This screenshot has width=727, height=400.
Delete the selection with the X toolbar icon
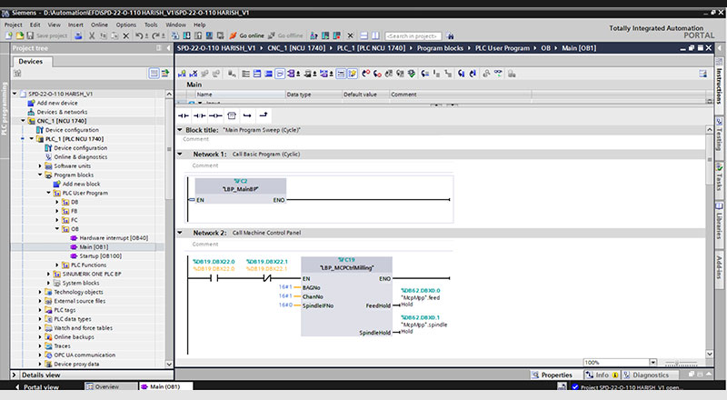point(126,35)
